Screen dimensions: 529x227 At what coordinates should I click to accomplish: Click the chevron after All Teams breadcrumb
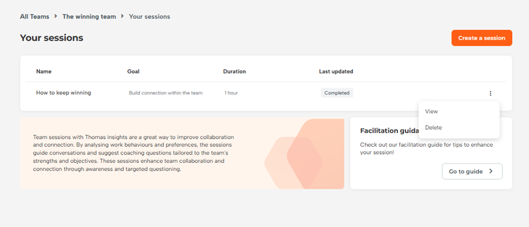coord(56,17)
